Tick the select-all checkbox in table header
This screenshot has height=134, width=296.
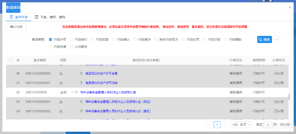point(11,60)
